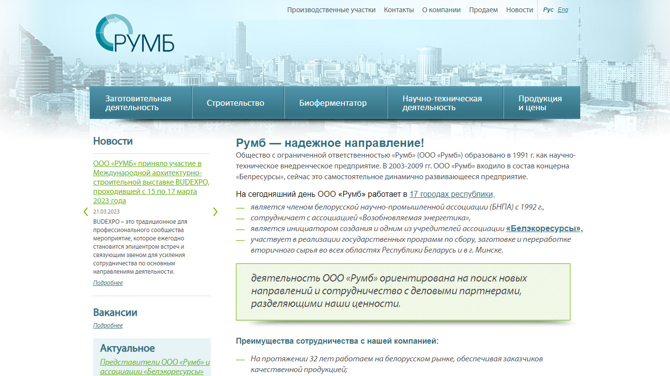670x376 pixels.
Task: Open Новости in top menu
Action: [519, 10]
